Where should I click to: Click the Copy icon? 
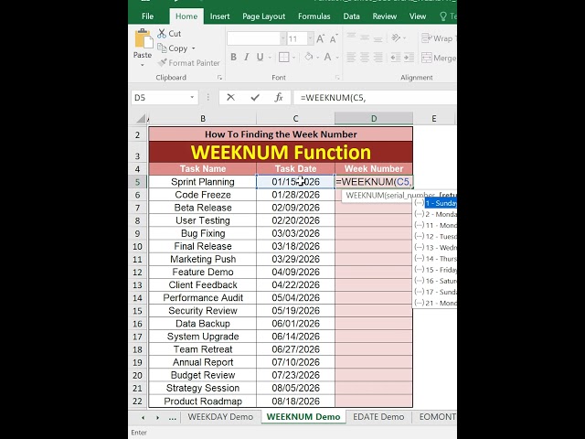click(x=162, y=48)
